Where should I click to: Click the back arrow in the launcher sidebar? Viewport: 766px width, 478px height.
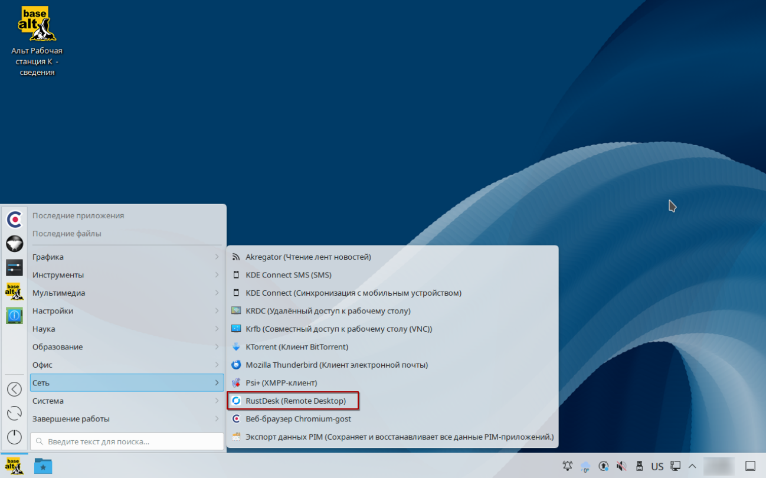tap(14, 389)
